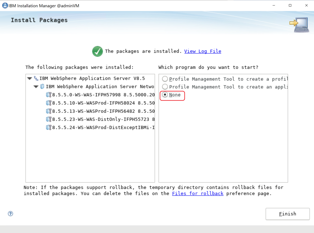Select the 8.5.5.23-WS-WAS-DistOnly-IFPH55723 package entry
Viewport: 314px width, 233px height.
point(102,119)
